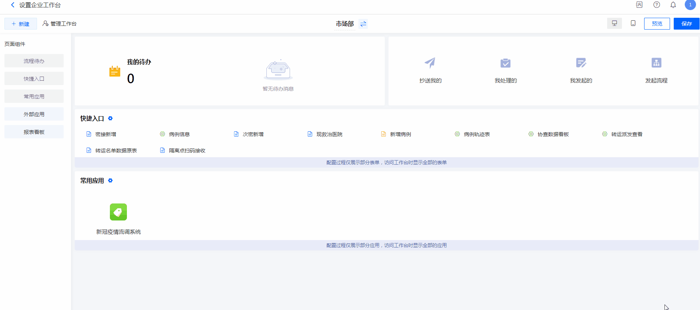This screenshot has height=310, width=700.
Task: Open the help question mark icon
Action: point(656,5)
